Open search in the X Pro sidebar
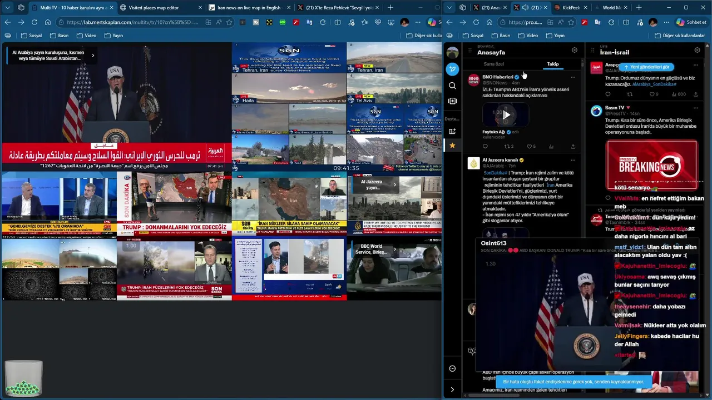 [452, 86]
